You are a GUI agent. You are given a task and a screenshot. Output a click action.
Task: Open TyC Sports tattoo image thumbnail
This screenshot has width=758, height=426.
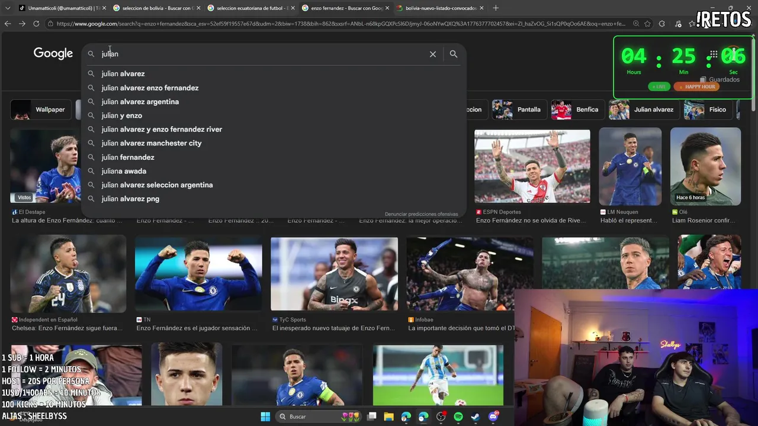pyautogui.click(x=334, y=274)
